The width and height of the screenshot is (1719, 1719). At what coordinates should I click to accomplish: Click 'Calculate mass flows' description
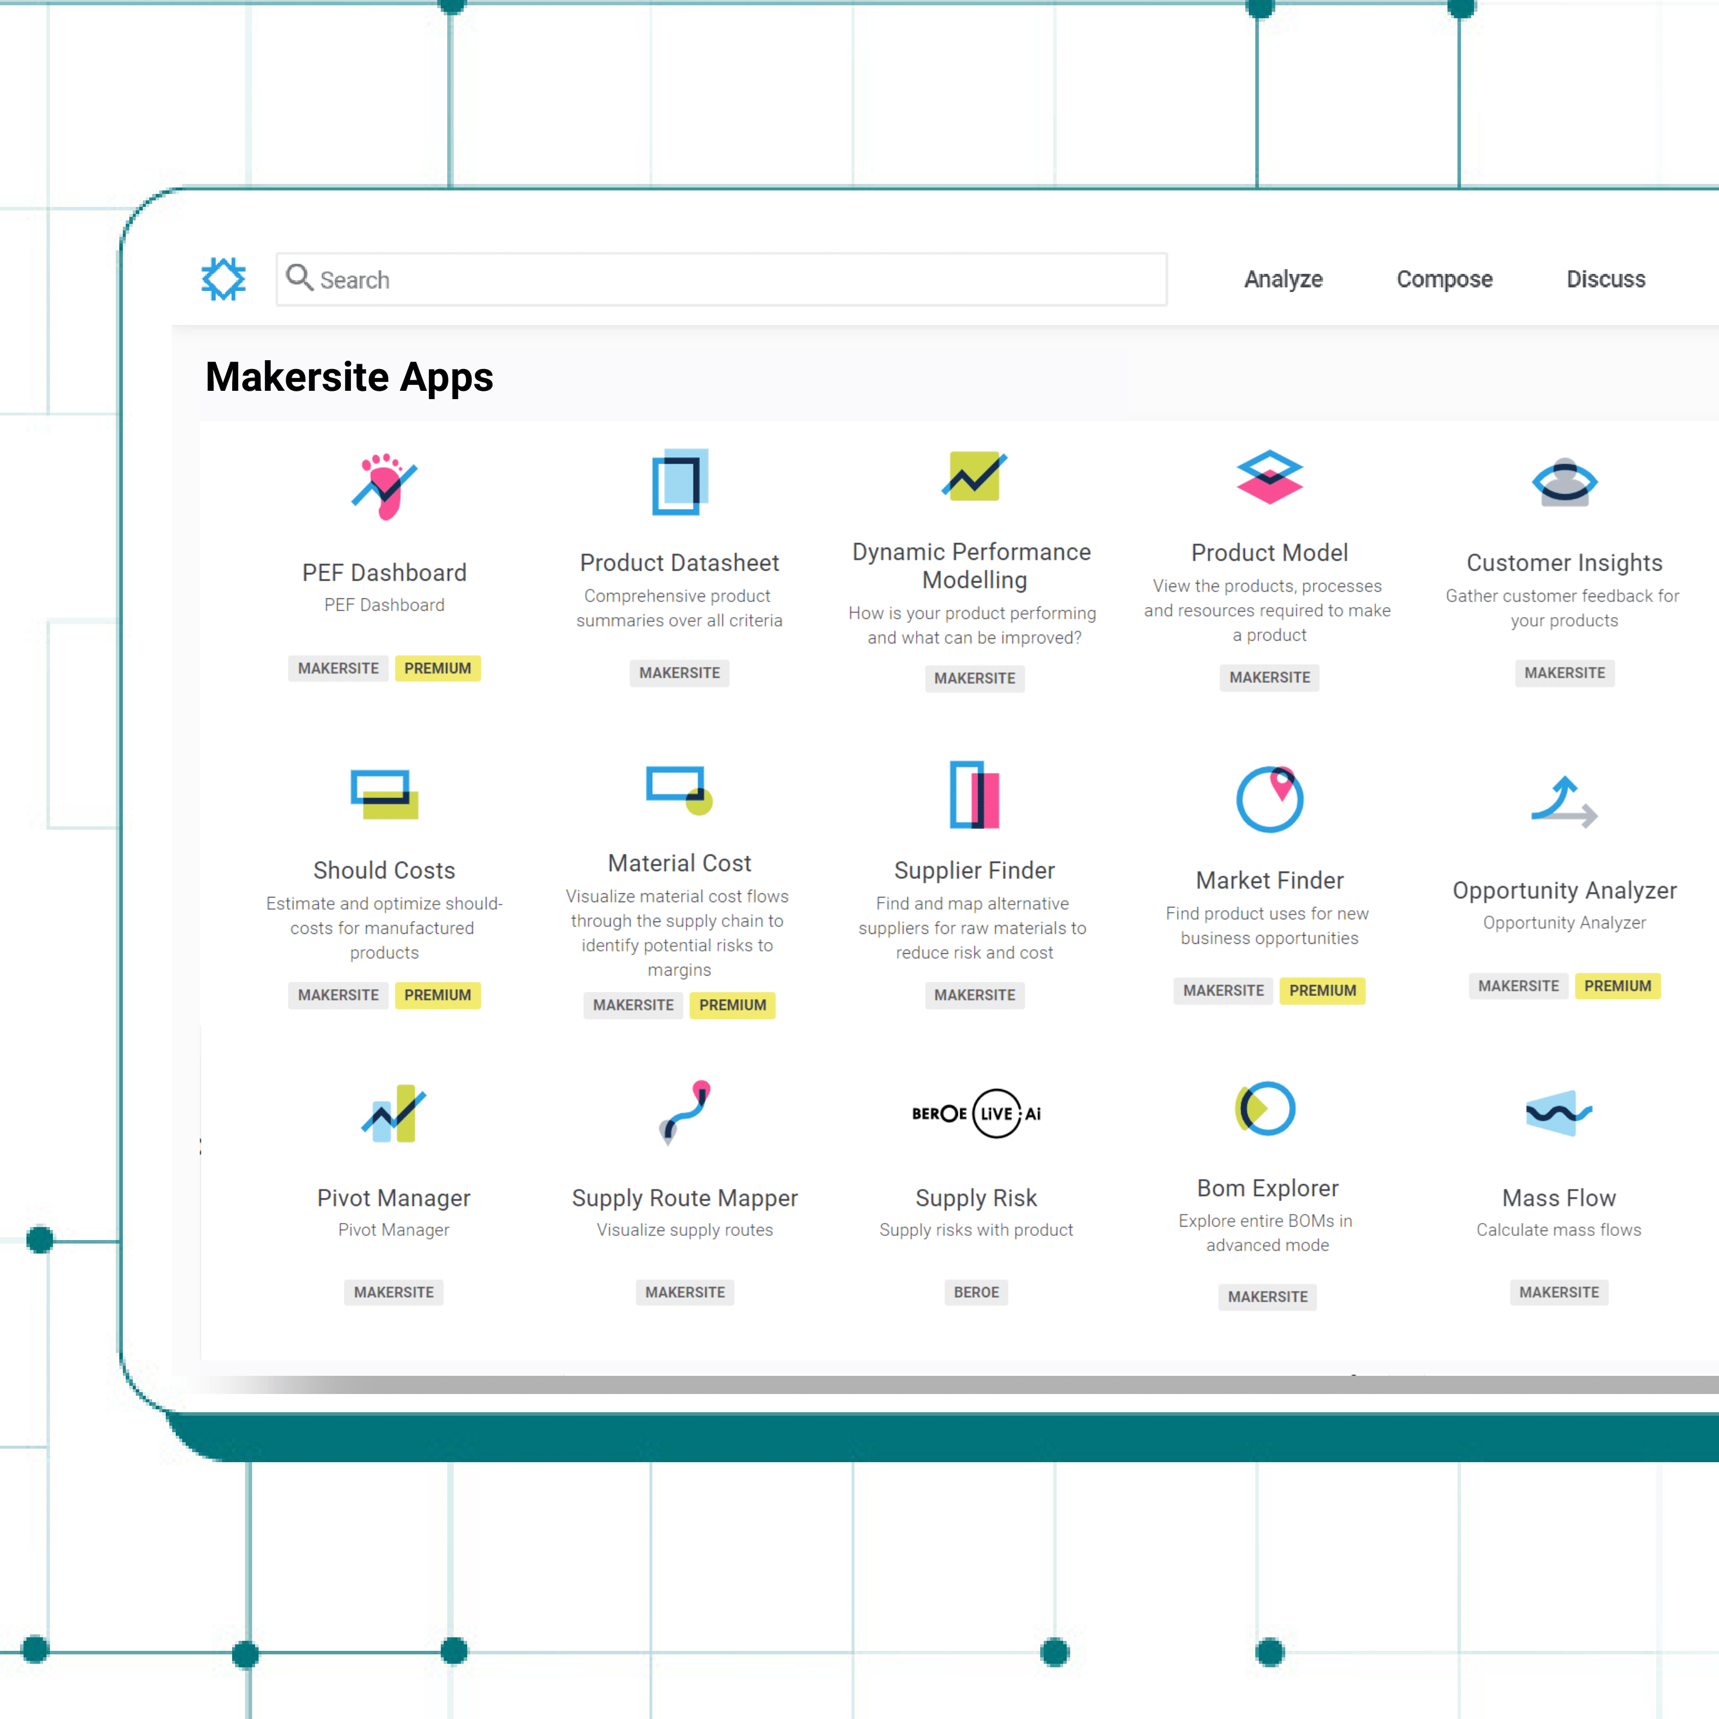coord(1559,1229)
